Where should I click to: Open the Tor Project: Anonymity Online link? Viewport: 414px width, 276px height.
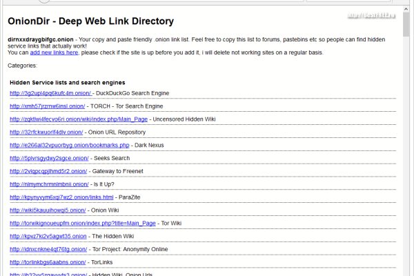[x=50, y=249]
